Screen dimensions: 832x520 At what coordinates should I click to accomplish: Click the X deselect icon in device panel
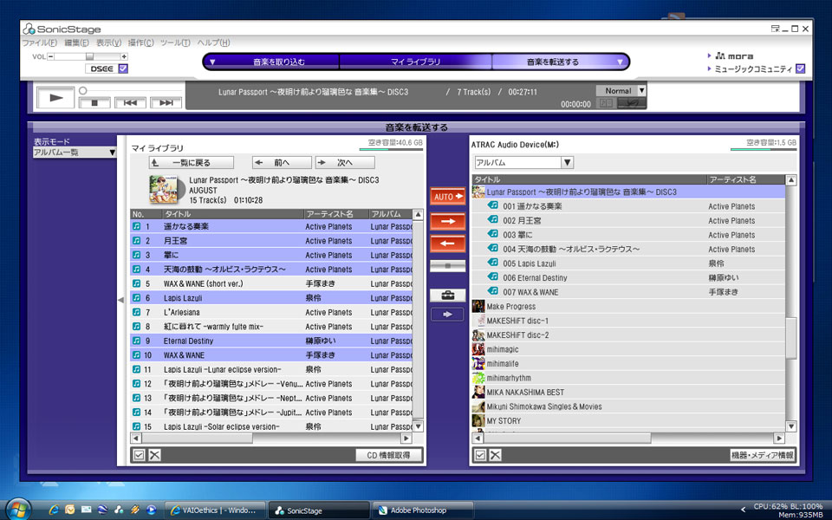coord(495,455)
